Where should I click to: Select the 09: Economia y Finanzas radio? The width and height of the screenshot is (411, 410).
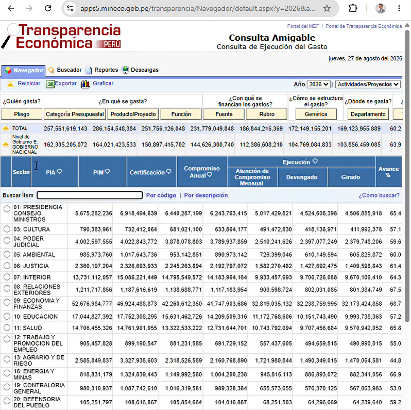pos(7,302)
